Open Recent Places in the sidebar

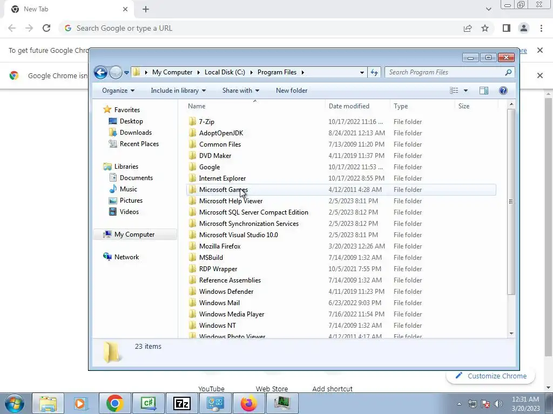[x=139, y=143]
